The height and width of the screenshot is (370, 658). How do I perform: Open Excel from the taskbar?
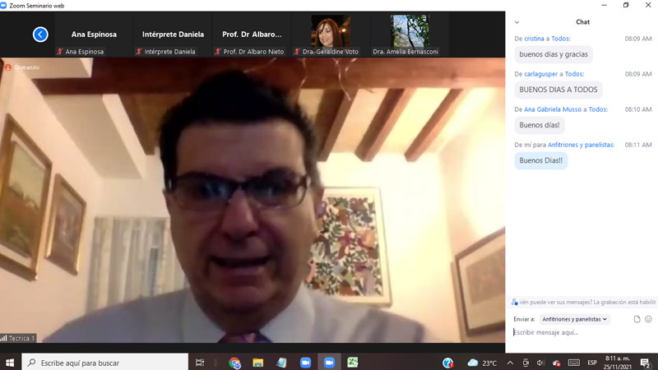click(x=353, y=363)
